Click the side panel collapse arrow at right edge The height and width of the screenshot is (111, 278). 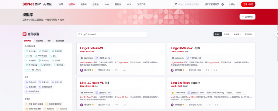[x=277, y=34]
